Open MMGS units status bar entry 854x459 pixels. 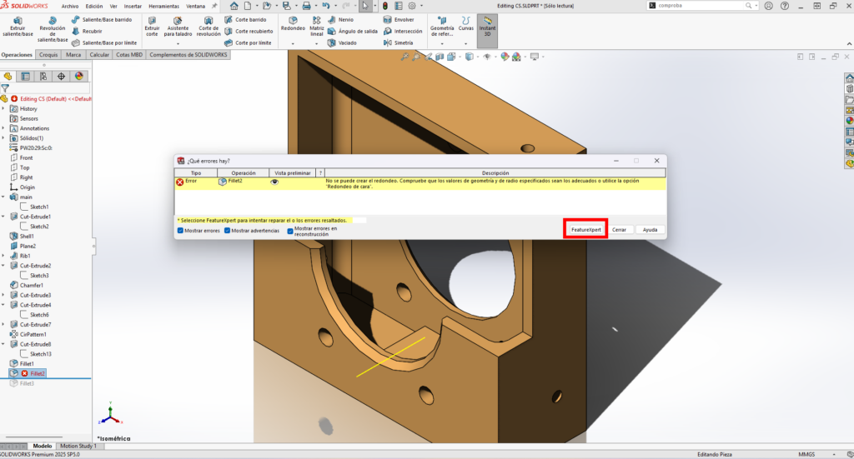[x=806, y=454]
